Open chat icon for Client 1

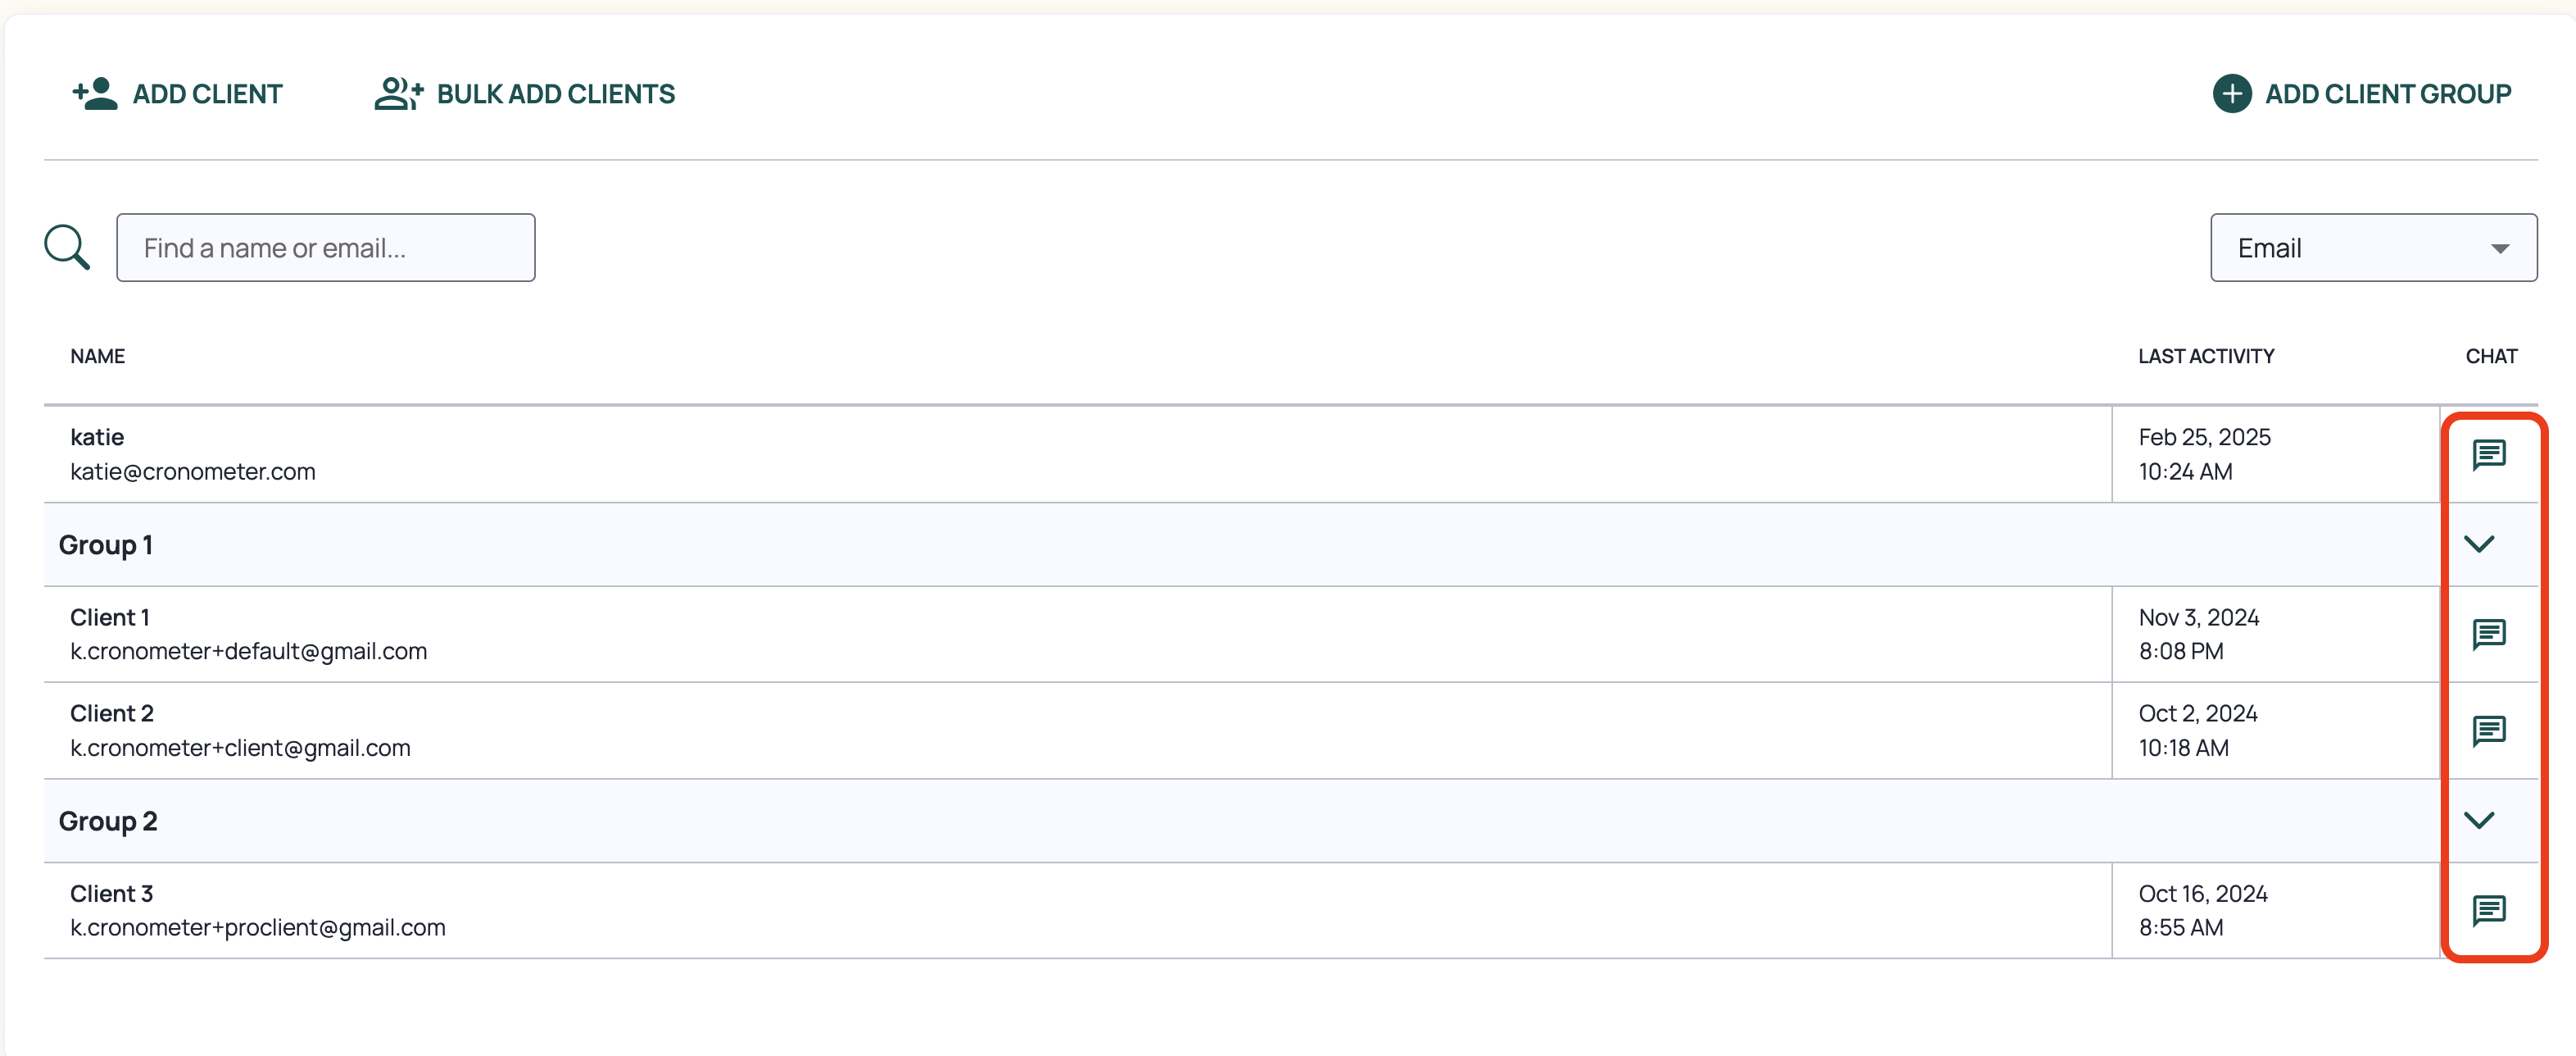point(2488,634)
